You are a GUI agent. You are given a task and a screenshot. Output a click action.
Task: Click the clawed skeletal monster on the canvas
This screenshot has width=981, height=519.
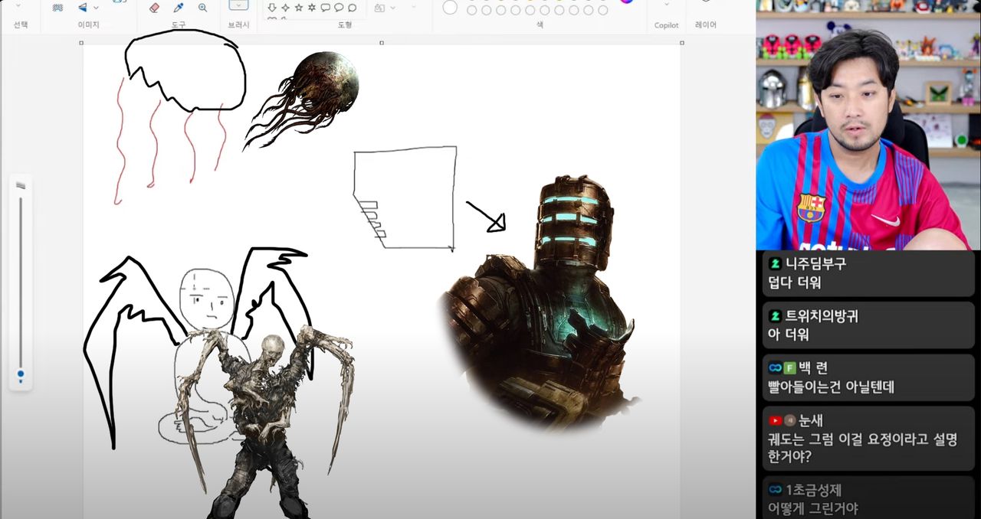pos(264,421)
